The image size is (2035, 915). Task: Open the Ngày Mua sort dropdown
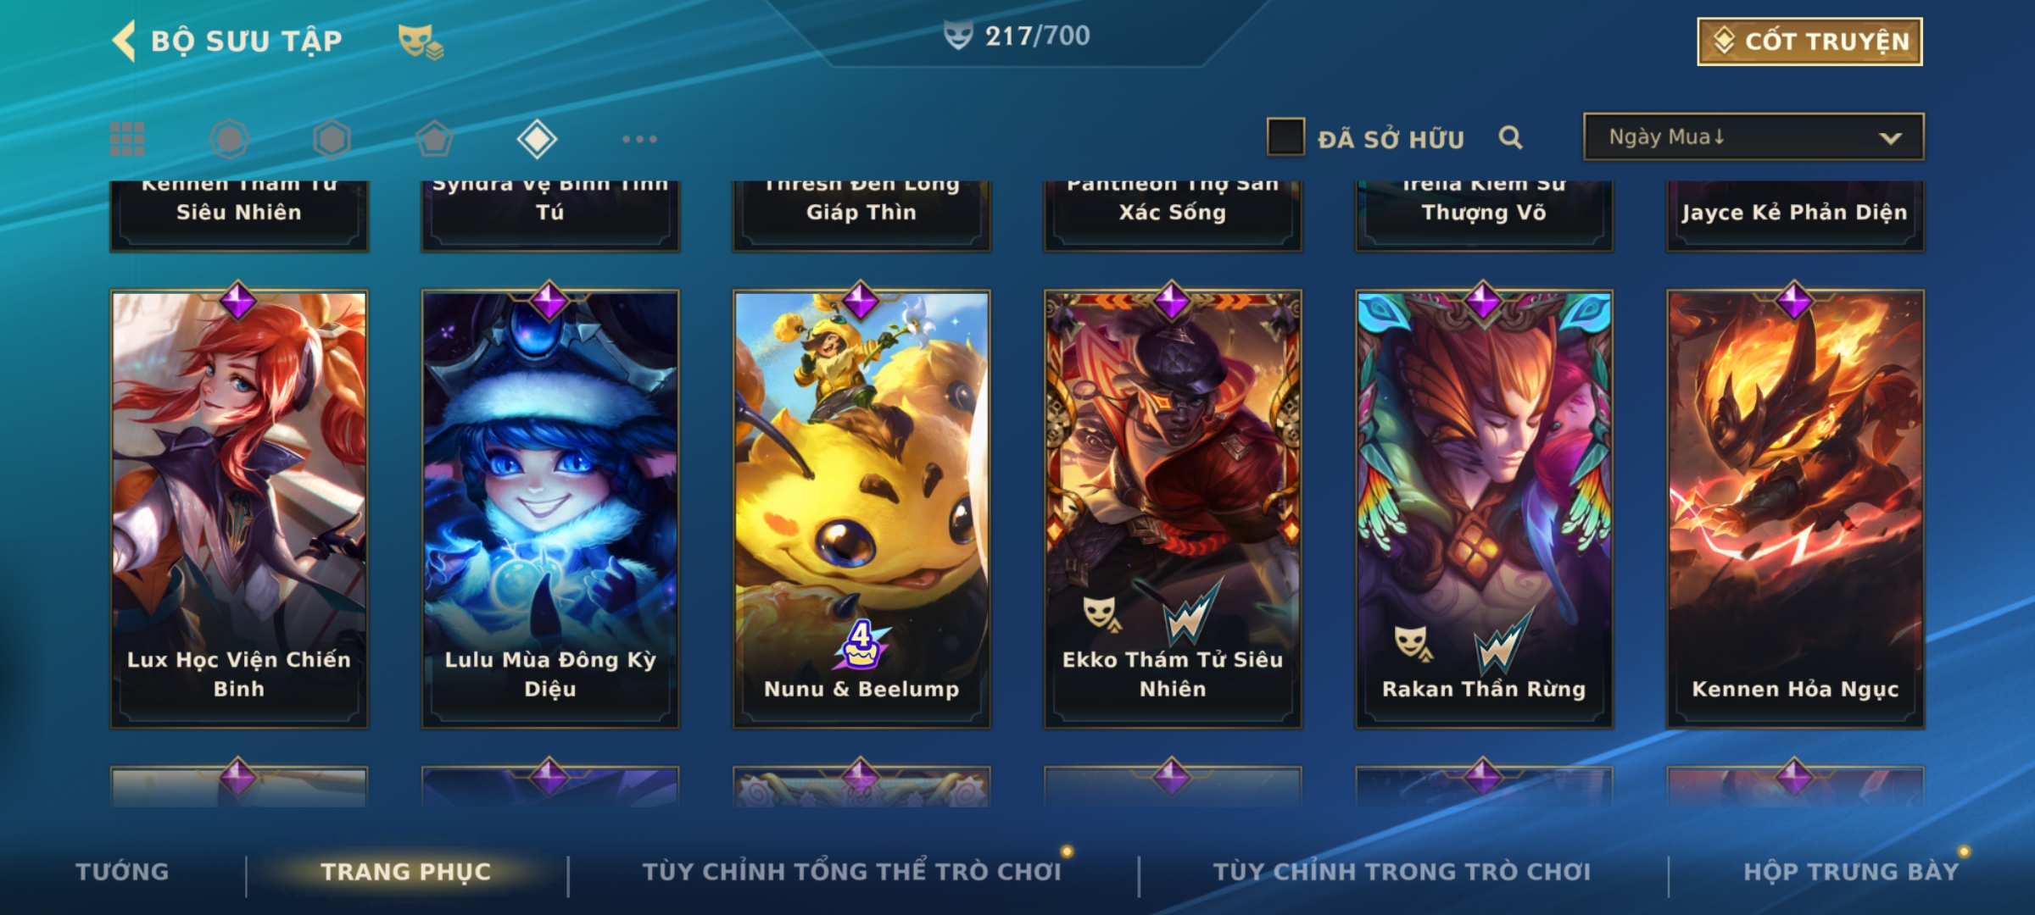pyautogui.click(x=1753, y=136)
